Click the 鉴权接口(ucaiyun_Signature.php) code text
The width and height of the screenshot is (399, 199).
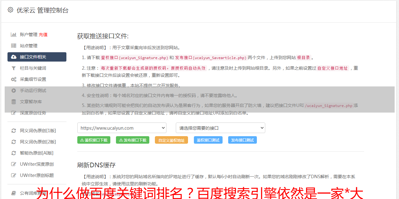point(134,58)
